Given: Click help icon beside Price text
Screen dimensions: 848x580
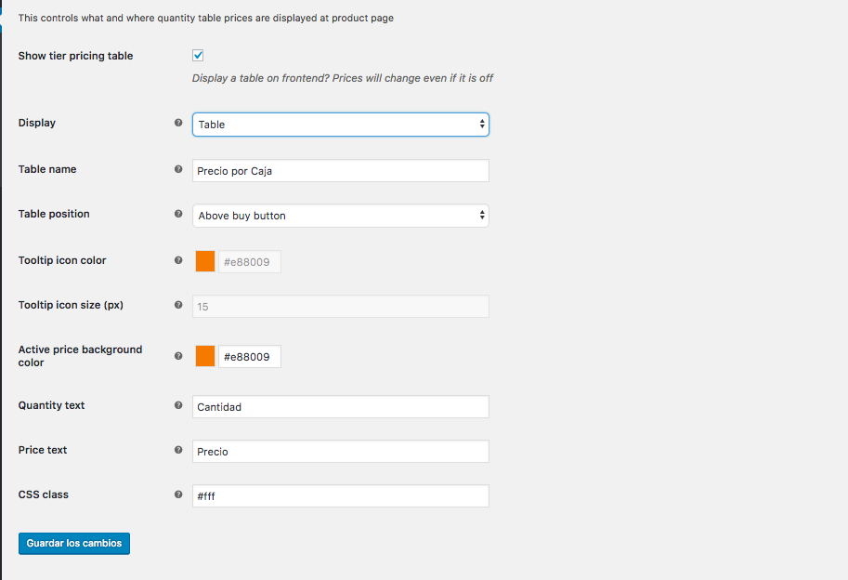Looking at the screenshot, I should click(178, 450).
